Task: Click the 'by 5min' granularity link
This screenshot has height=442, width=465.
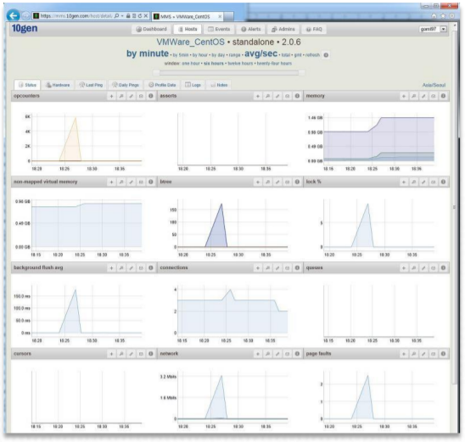Action: coord(180,55)
